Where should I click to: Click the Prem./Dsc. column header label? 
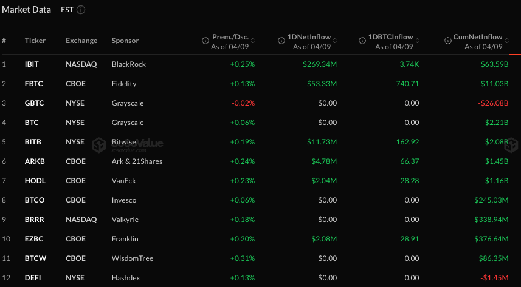[x=230, y=37]
